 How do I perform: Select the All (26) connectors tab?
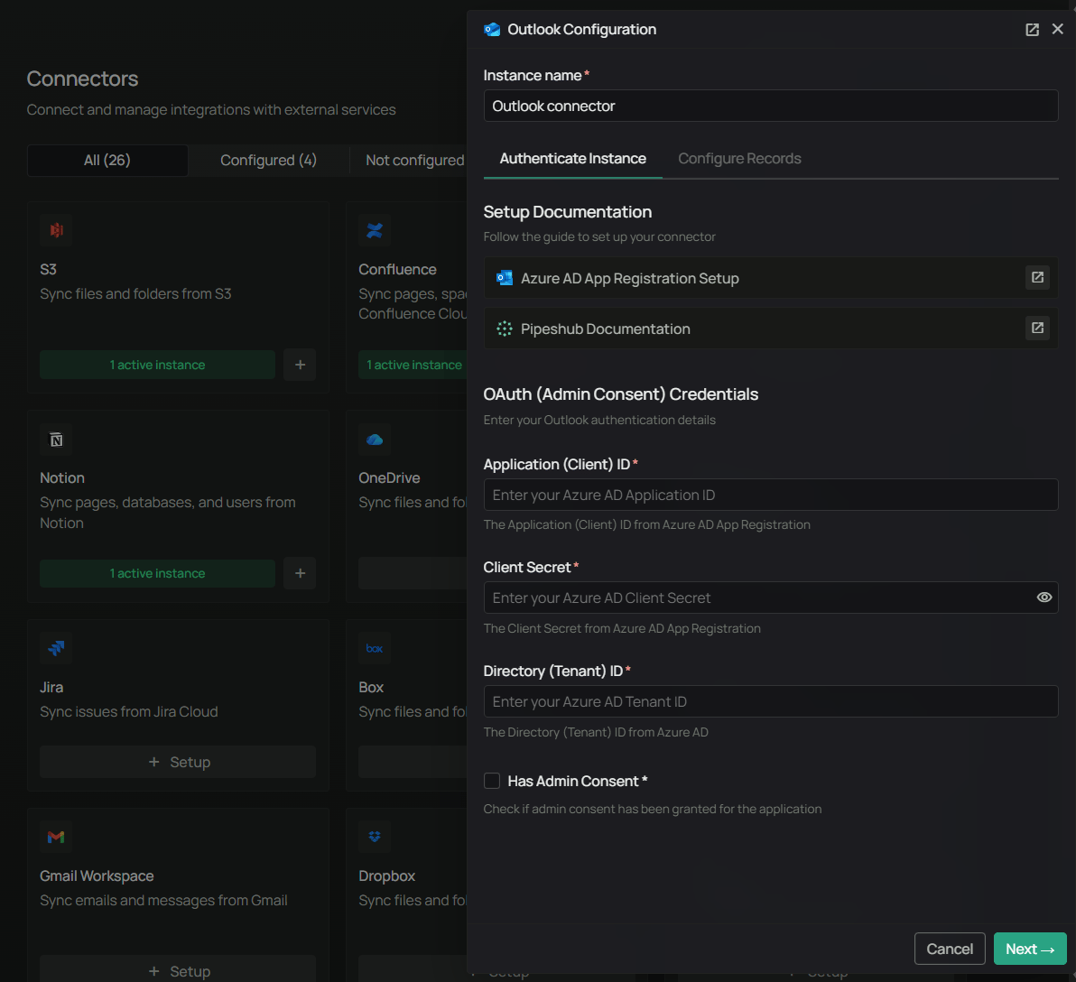[x=107, y=160]
